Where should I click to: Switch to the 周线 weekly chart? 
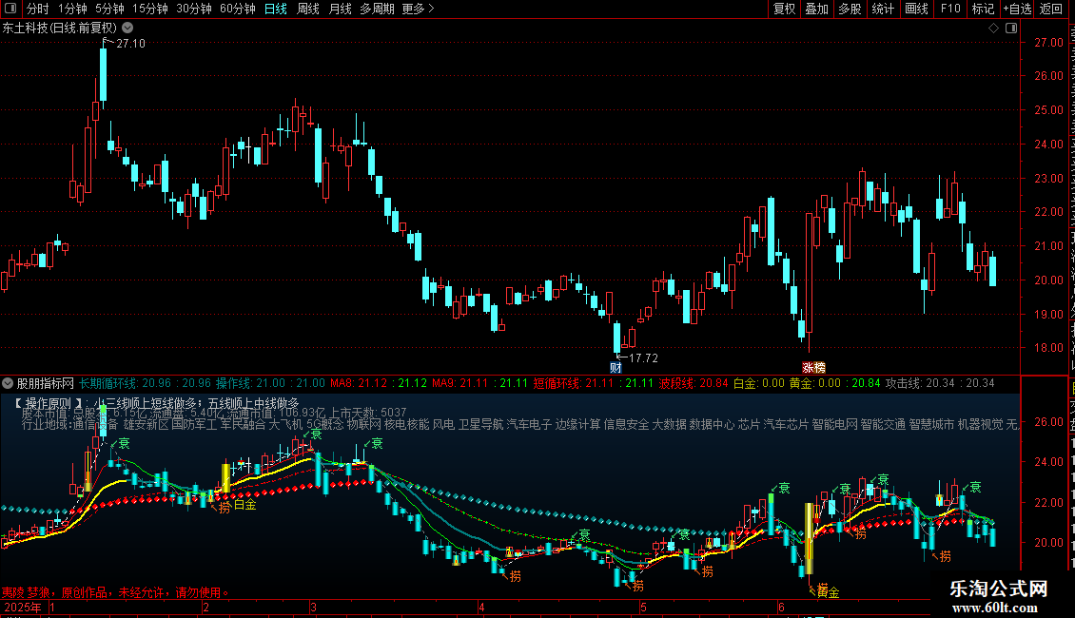[308, 9]
